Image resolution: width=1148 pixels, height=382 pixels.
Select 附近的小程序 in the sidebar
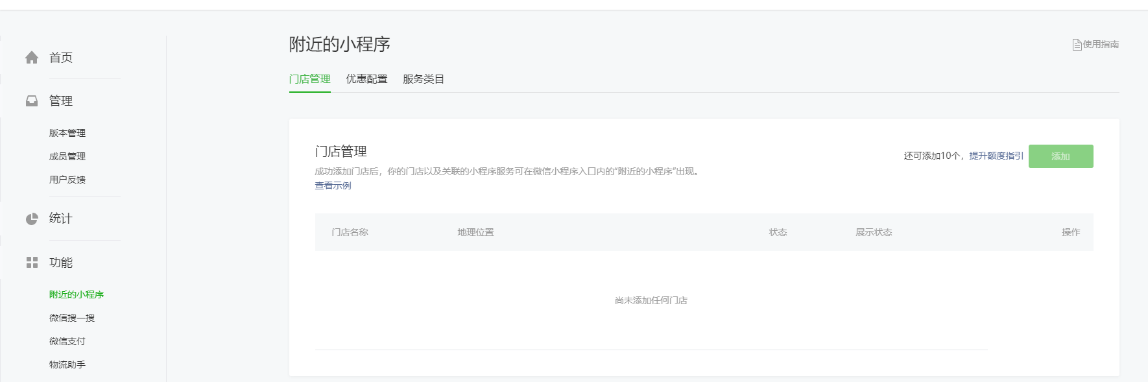click(77, 294)
